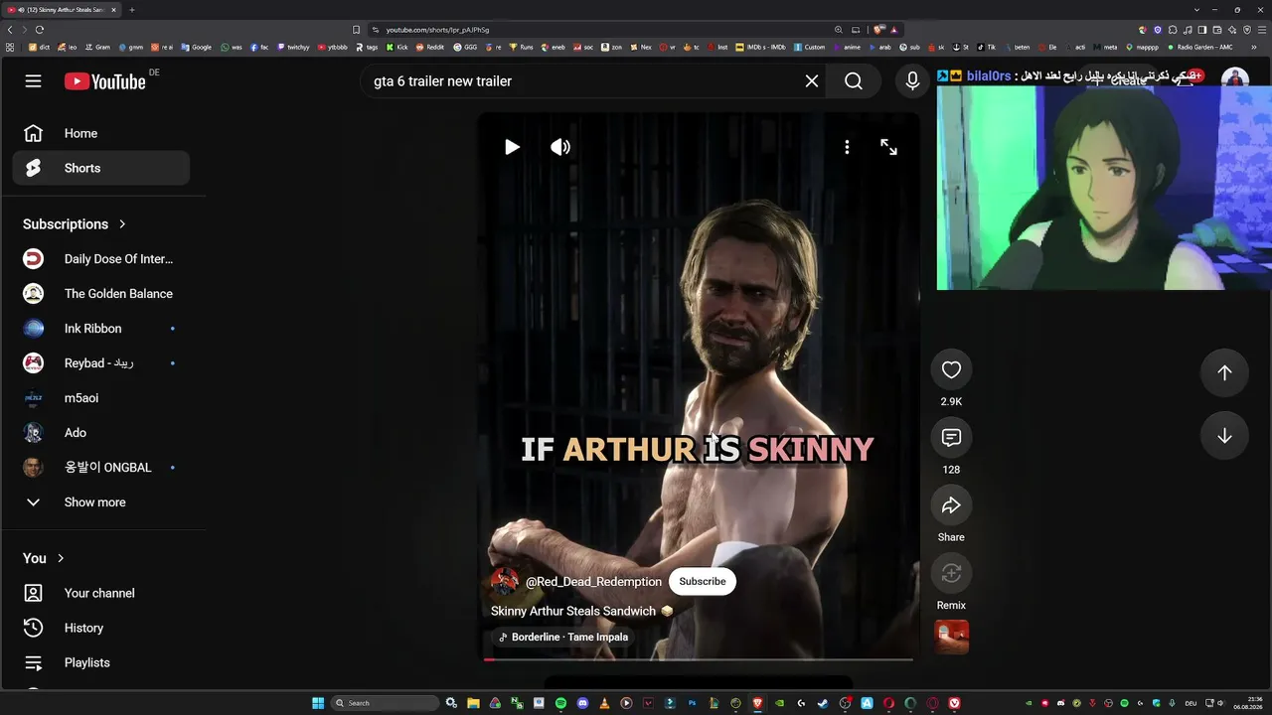
Task: Open File Explorer from the taskbar
Action: pyautogui.click(x=473, y=703)
